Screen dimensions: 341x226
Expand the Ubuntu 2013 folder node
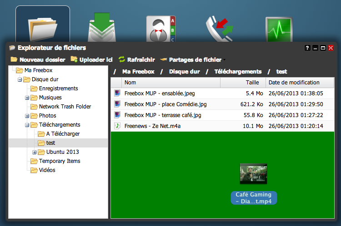35,152
